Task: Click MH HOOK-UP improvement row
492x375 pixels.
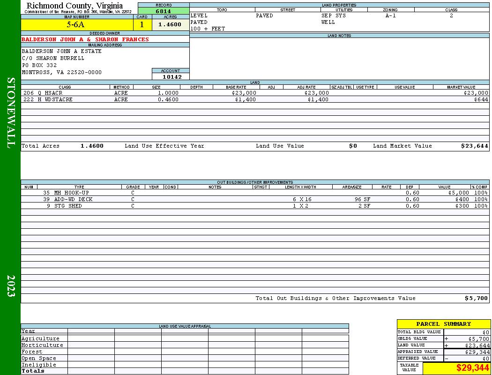Action: (x=255, y=193)
